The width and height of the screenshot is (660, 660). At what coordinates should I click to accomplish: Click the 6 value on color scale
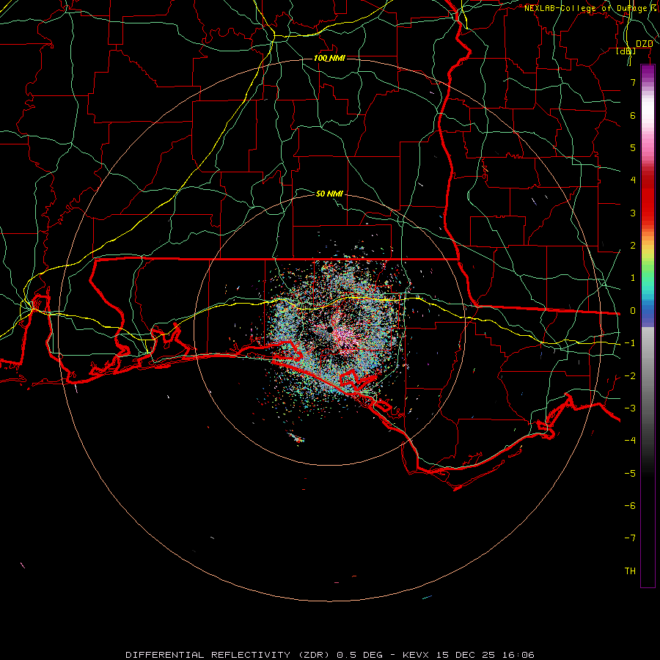pos(633,115)
